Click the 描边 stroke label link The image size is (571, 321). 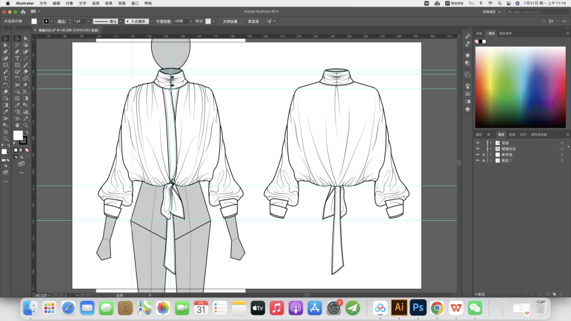pyautogui.click(x=61, y=22)
